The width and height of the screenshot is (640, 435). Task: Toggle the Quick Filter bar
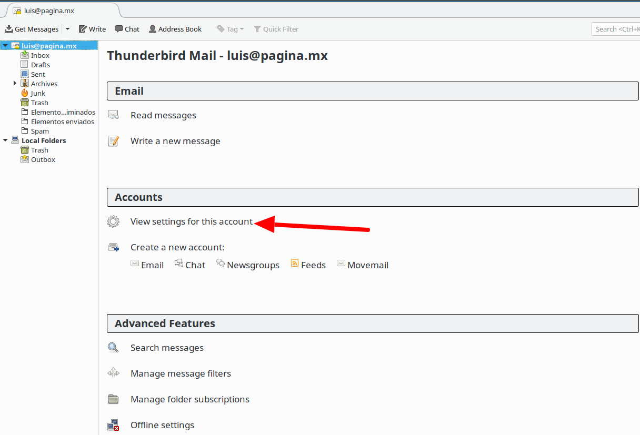(276, 29)
